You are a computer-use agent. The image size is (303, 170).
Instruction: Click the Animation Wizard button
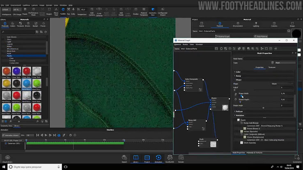[10, 135]
